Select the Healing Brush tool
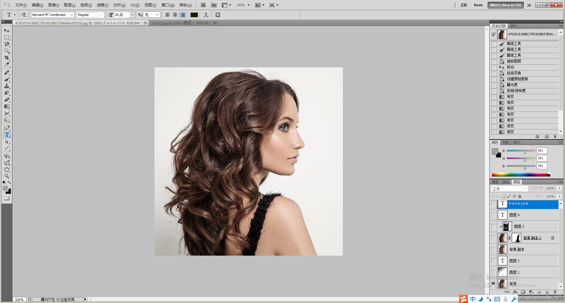The image size is (565, 303). (x=7, y=72)
